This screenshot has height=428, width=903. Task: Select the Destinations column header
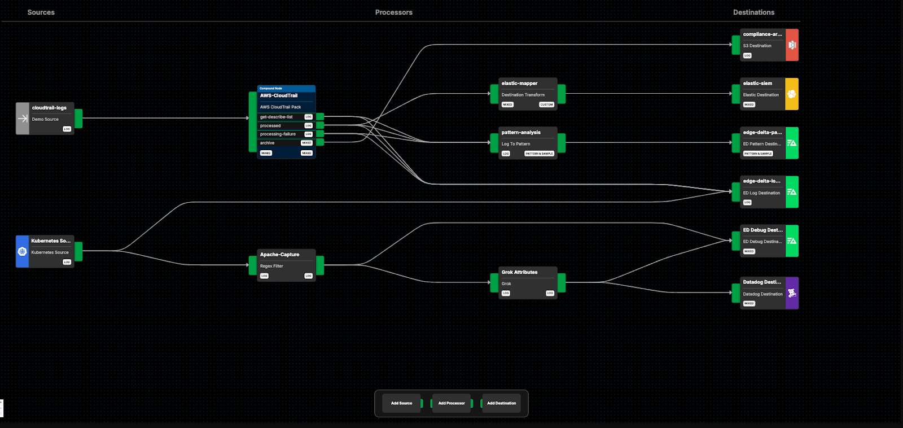click(753, 12)
